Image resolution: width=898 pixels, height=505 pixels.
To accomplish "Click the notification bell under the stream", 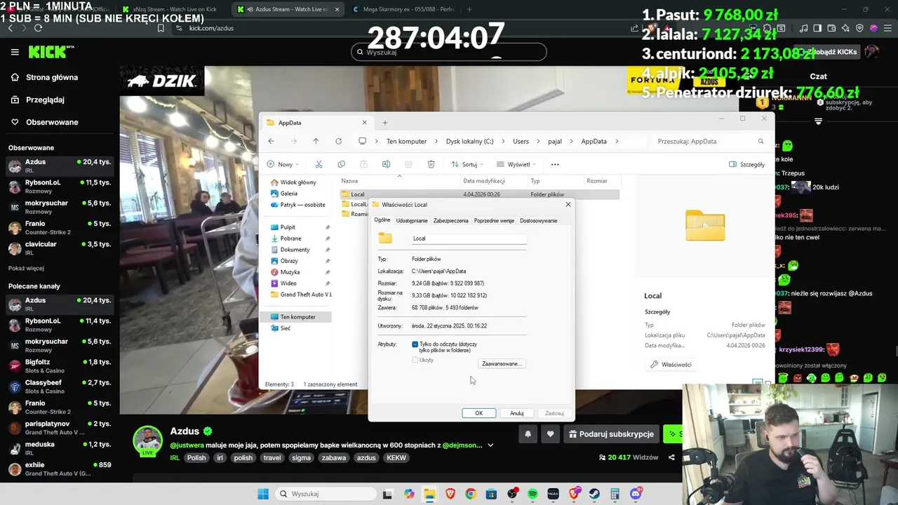I will (528, 434).
